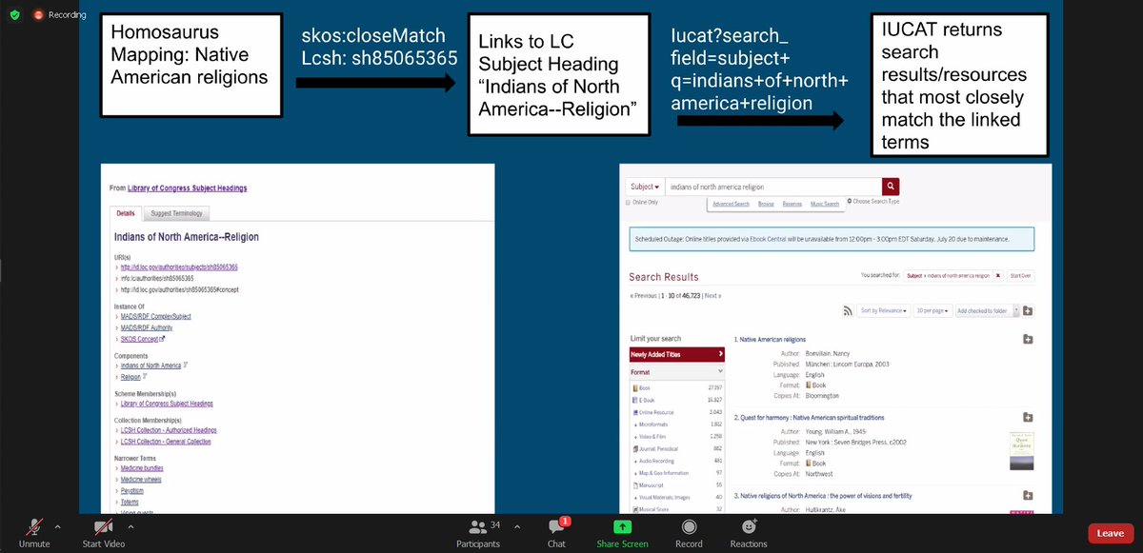Enable the Online Only checkbox
Viewport: 1143px width, 553px height.
627,203
